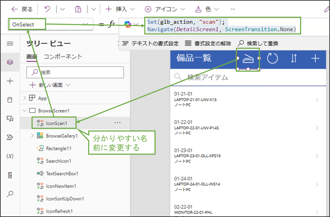The width and height of the screenshot is (330, 217).
Task: Open the Variables (x) icon
Action: pos(10,156)
